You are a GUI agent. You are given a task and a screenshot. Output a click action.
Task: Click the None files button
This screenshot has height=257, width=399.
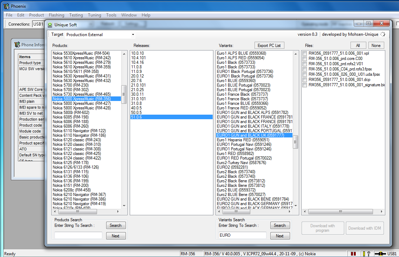click(376, 46)
